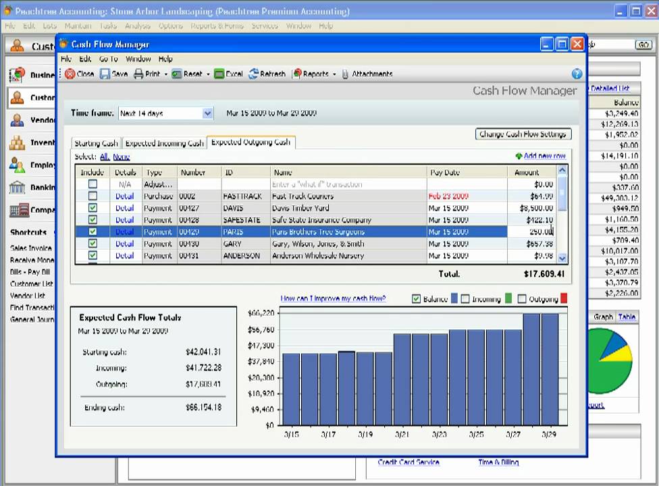Expand the Reset button dropdown arrow
Viewport: 659px width, 486px height.
tap(208, 74)
